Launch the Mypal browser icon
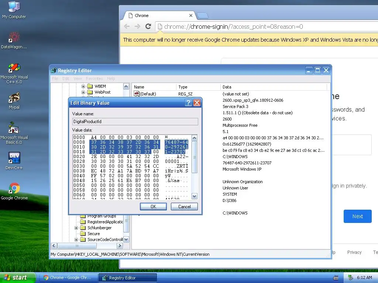 click(14, 101)
